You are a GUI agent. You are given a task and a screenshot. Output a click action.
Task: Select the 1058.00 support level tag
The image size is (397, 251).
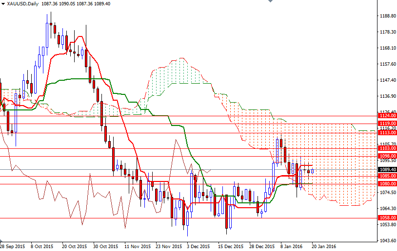(387, 218)
